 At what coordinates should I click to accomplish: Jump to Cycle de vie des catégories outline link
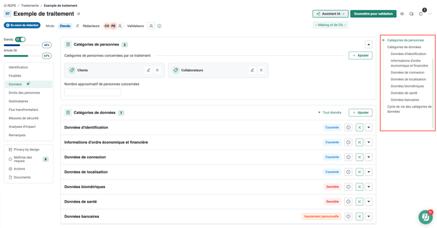(409, 109)
